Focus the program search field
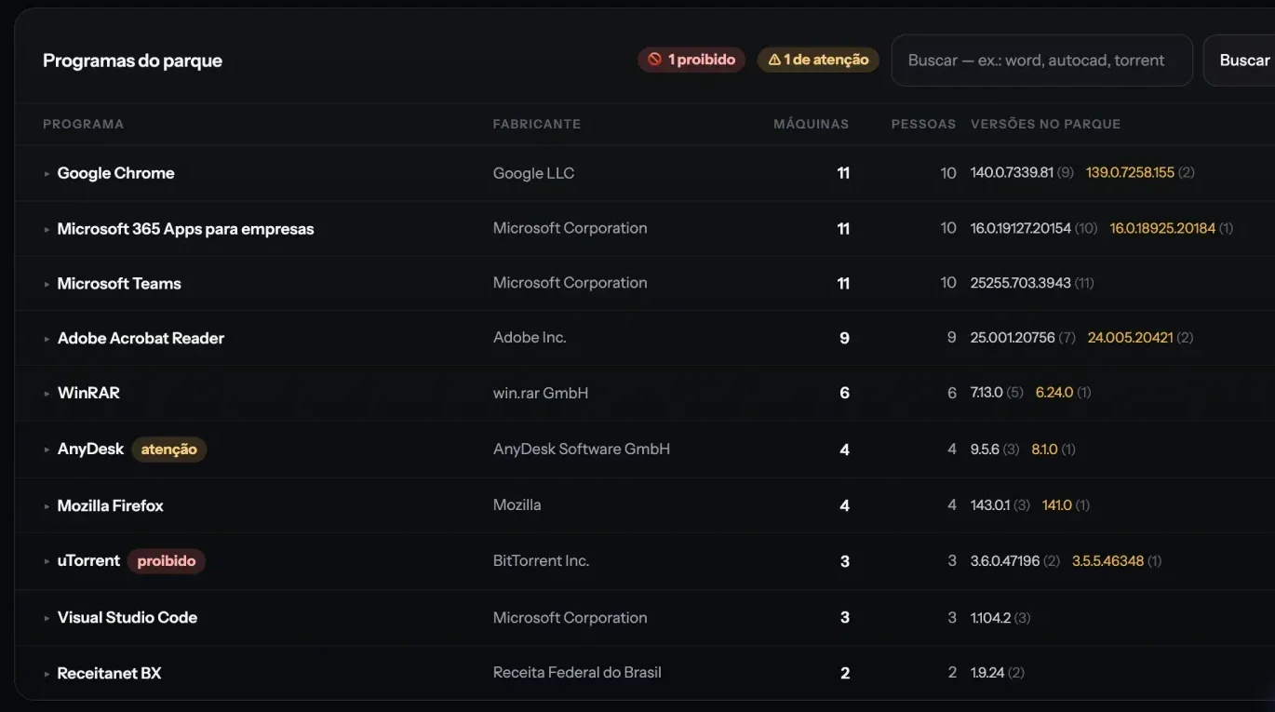 coord(1042,60)
